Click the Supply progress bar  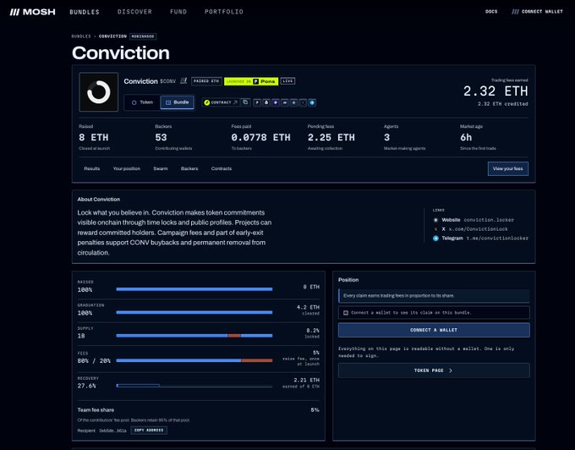(x=194, y=336)
